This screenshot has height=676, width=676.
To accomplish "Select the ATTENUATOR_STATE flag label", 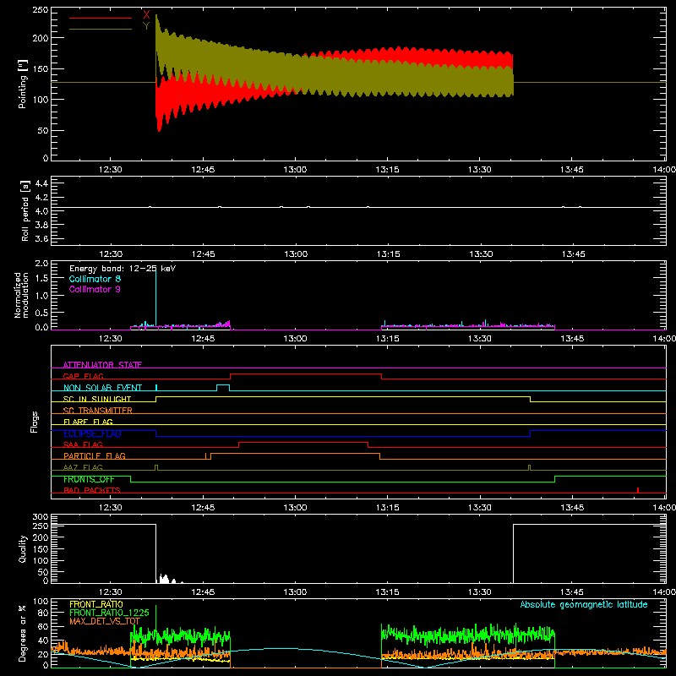I will pos(102,365).
